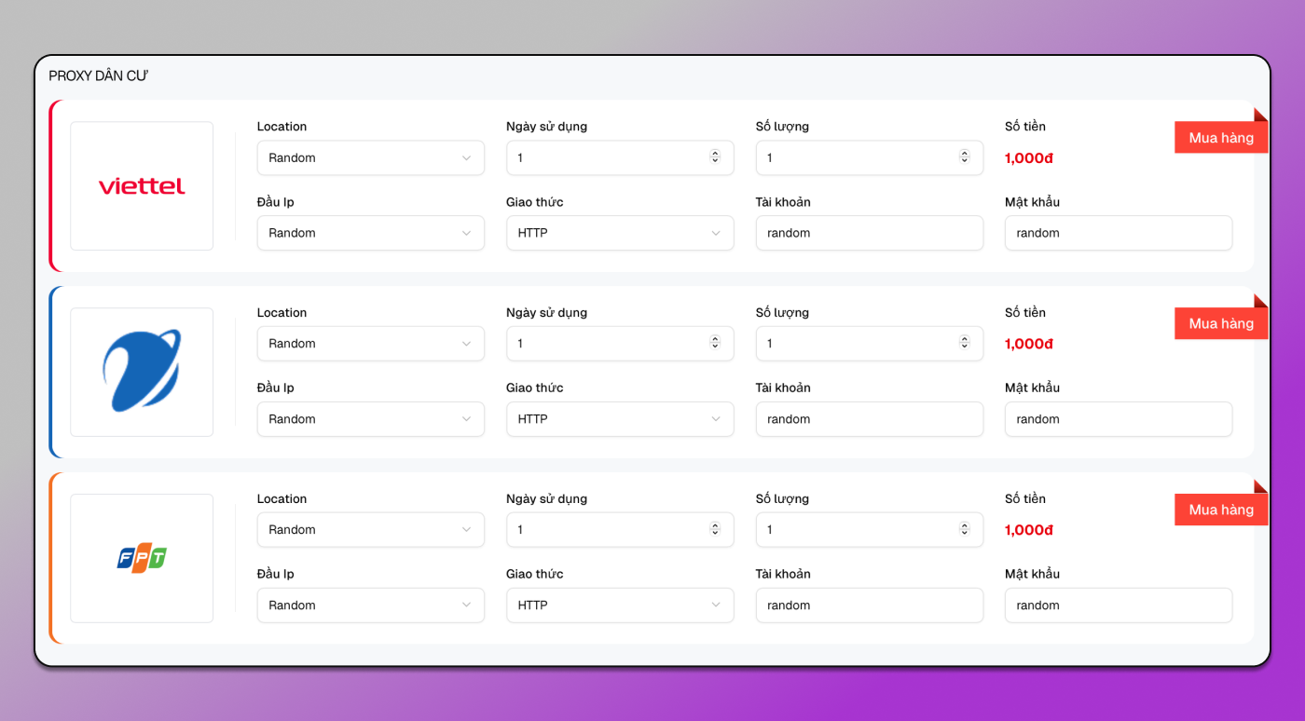Focus Tài khoản field in VNPT row
This screenshot has width=1305, height=721.
click(x=870, y=419)
